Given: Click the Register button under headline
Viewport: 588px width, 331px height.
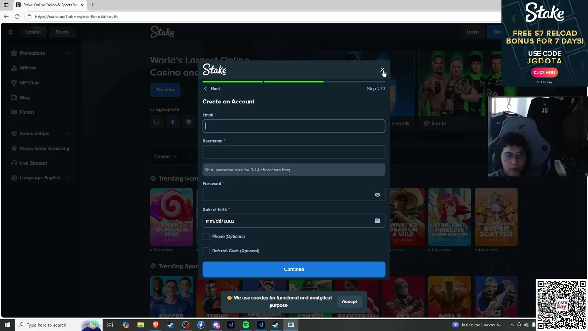Looking at the screenshot, I should [x=165, y=90].
